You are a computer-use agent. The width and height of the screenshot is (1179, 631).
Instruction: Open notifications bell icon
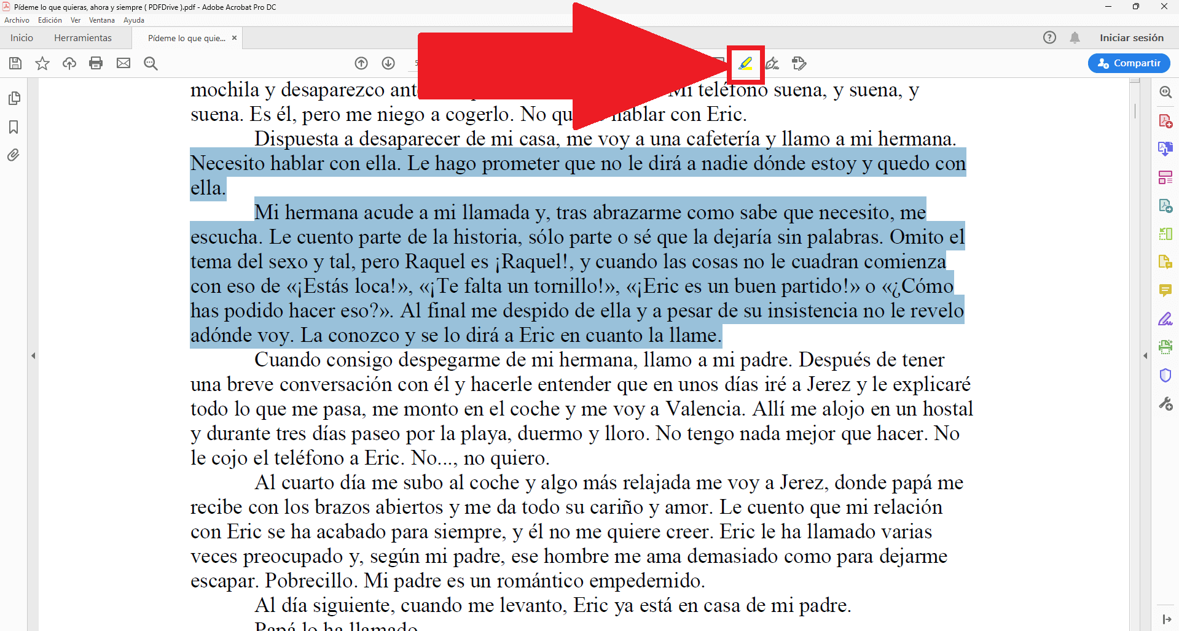coord(1075,37)
